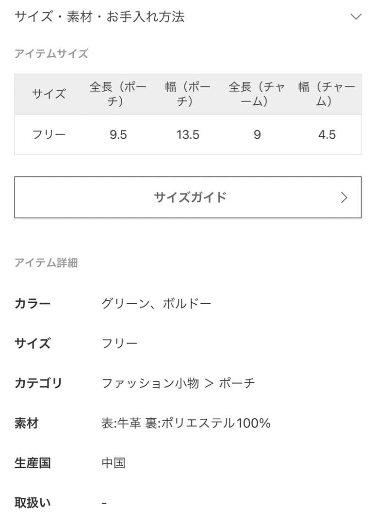This screenshot has width=376, height=524.
Task: Collapse the サイズ・素材・お手入れ方法 section chevron
Action: [356, 17]
